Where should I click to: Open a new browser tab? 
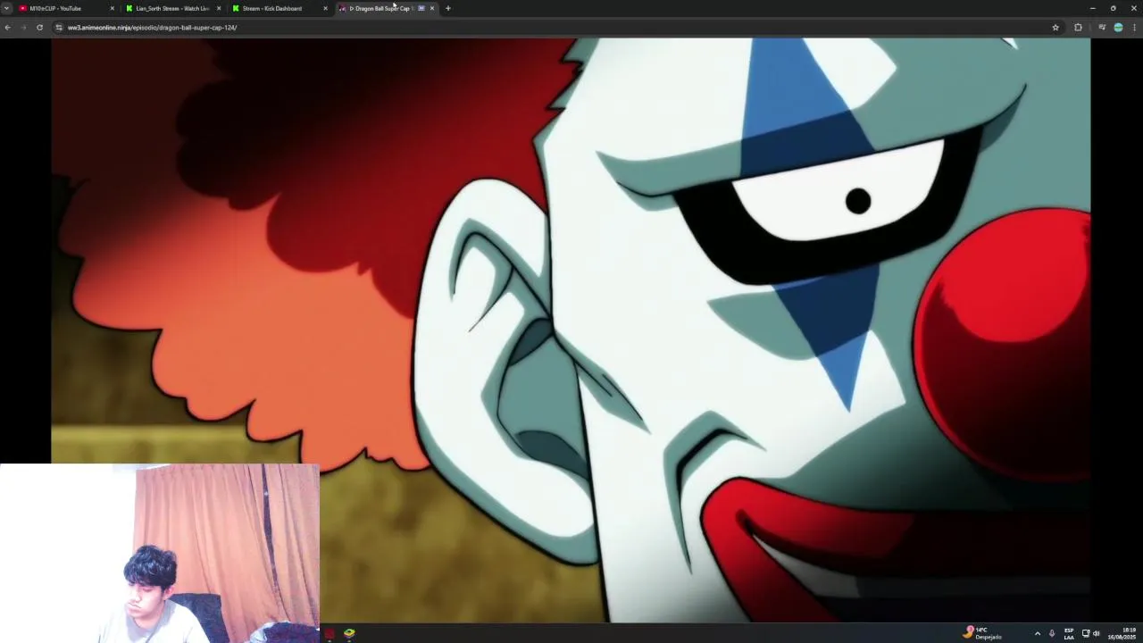447,8
